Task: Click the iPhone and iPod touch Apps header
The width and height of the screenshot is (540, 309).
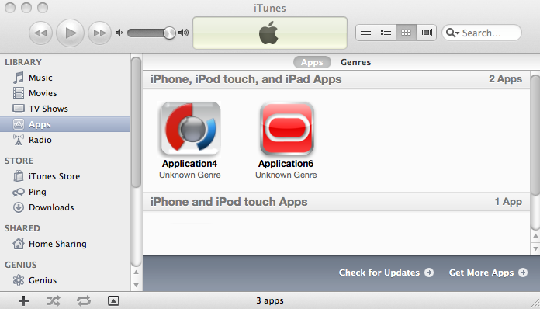Action: pos(229,202)
